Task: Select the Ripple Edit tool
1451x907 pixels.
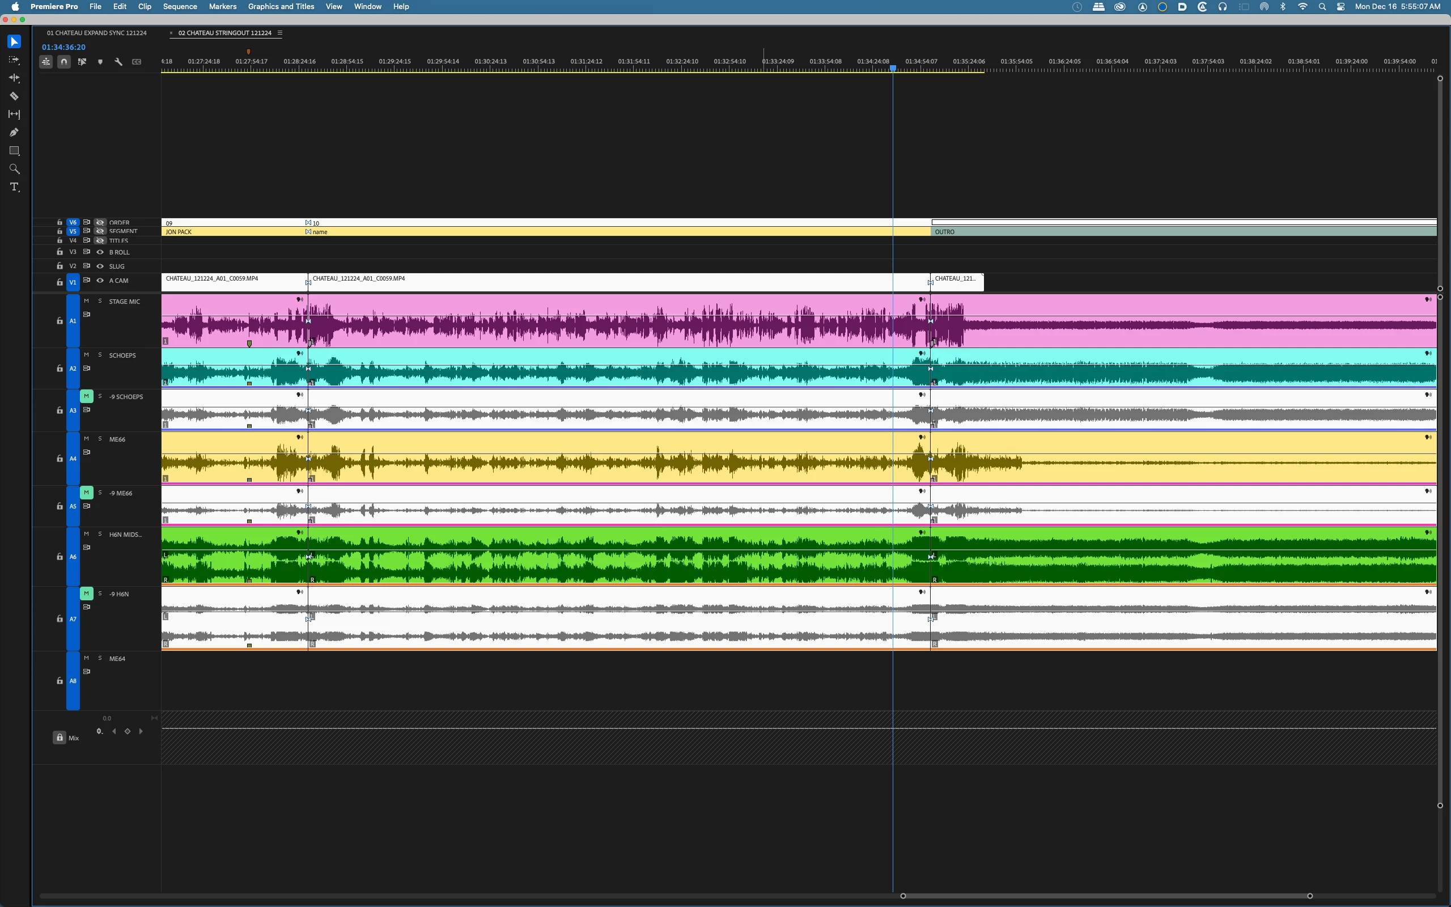Action: 14,78
